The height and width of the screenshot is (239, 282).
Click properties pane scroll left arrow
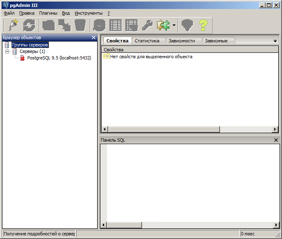click(x=105, y=129)
